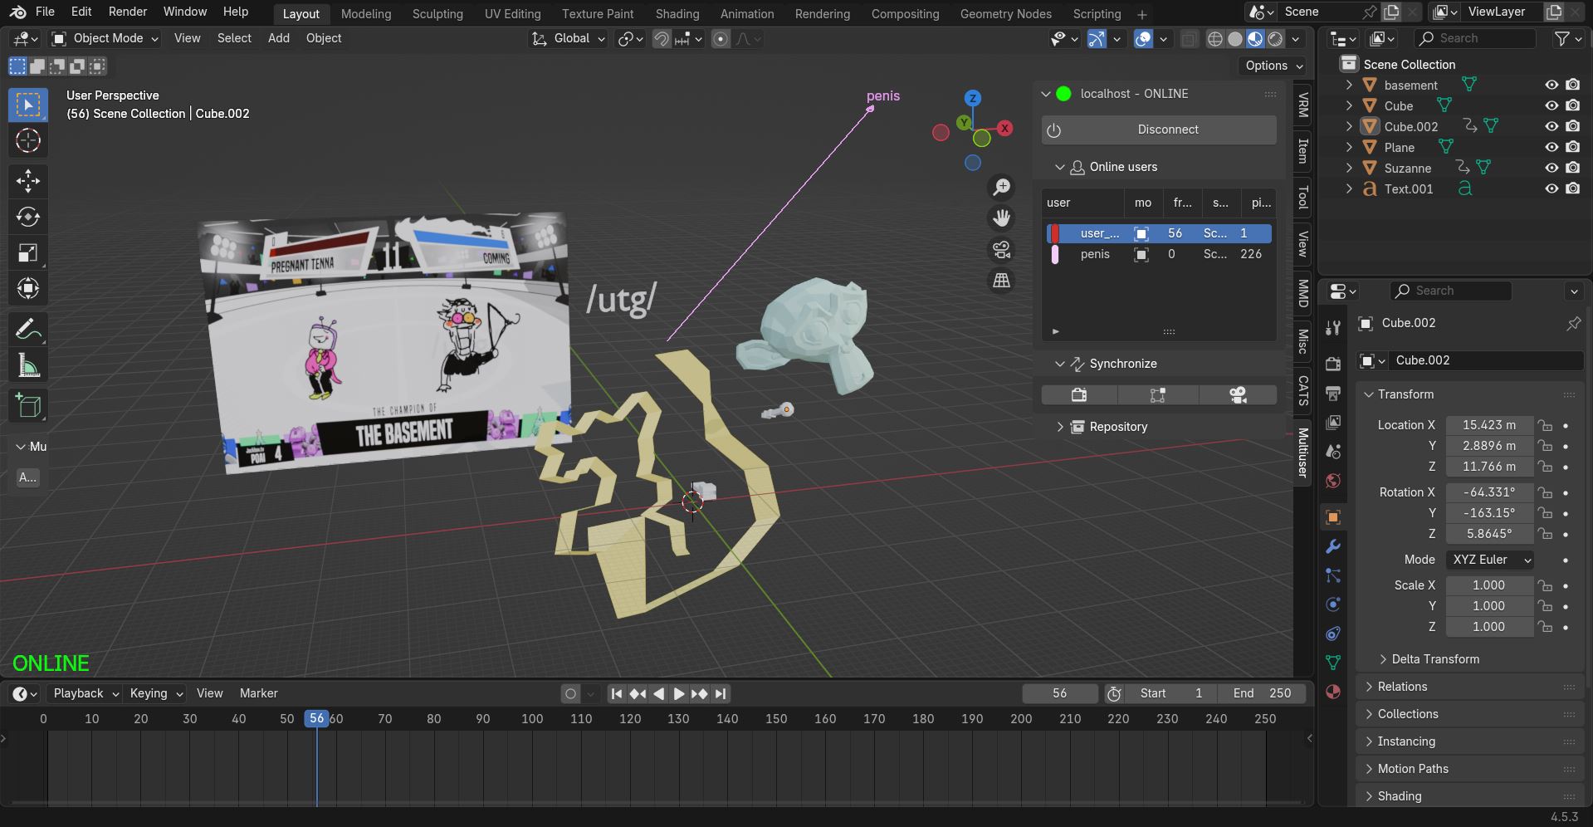This screenshot has width=1593, height=827.
Task: Open the Object Mode dropdown
Action: 105,38
